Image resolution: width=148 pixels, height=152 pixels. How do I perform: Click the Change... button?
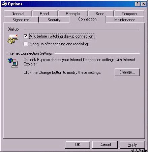tap(127, 72)
